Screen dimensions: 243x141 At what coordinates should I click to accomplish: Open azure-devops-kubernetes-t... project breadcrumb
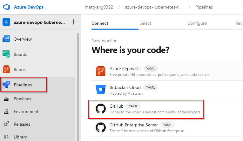click(153, 7)
